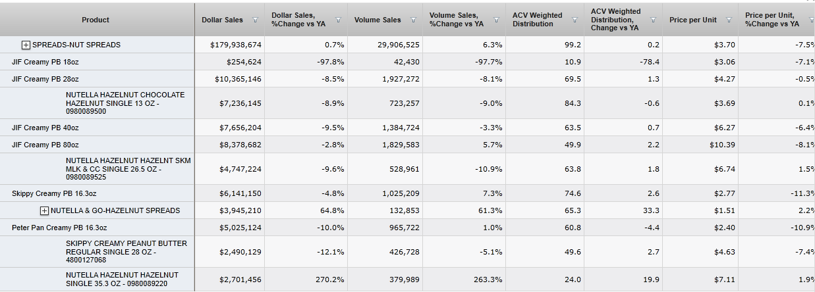Click the Volume Sales header label
This screenshot has width=815, height=292.
(x=378, y=20)
